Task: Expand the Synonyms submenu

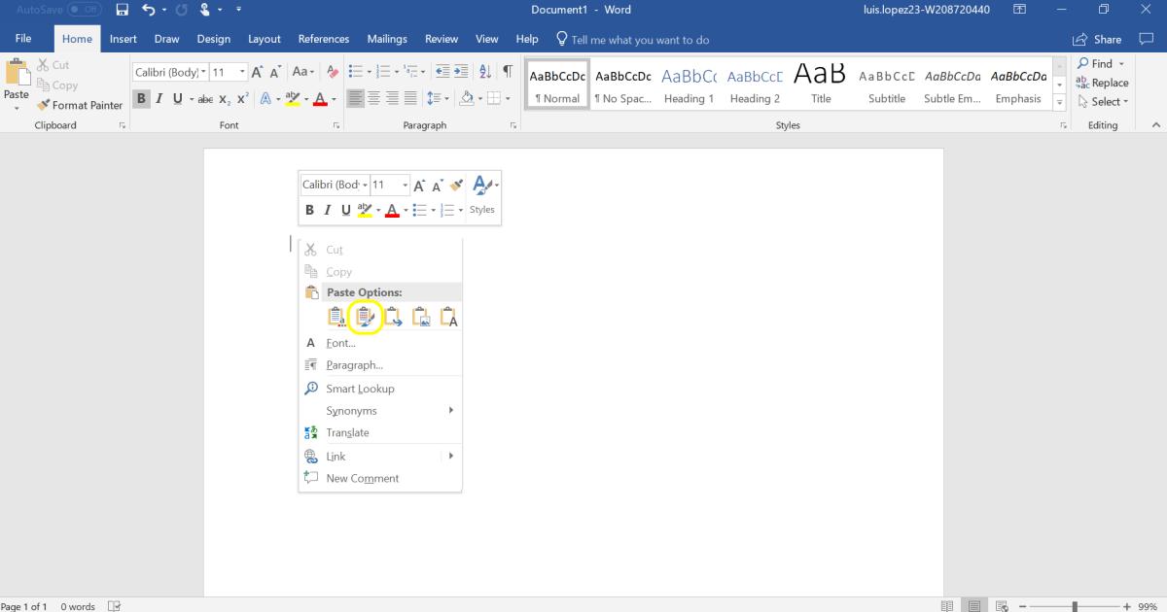Action: 351,410
